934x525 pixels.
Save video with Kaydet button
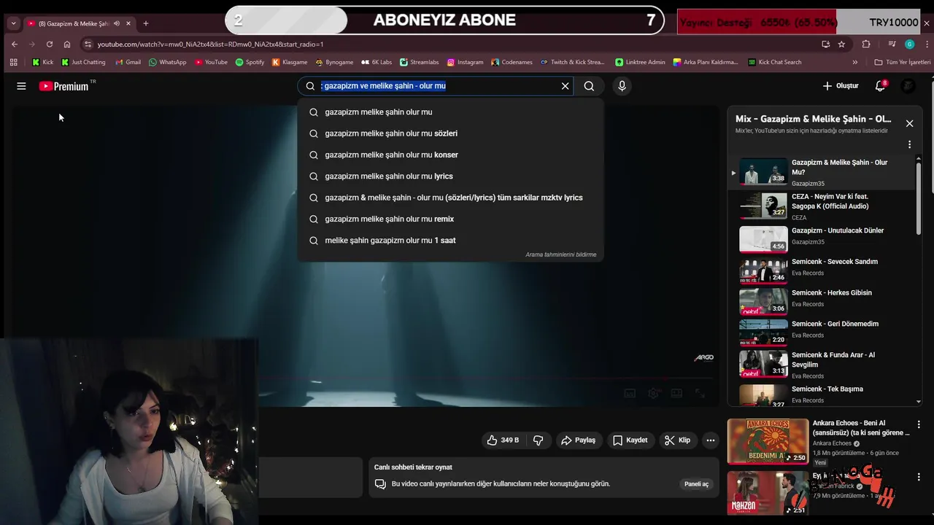pyautogui.click(x=630, y=440)
